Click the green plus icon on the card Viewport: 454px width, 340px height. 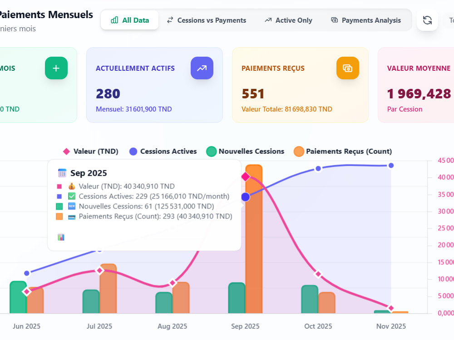[x=56, y=68]
